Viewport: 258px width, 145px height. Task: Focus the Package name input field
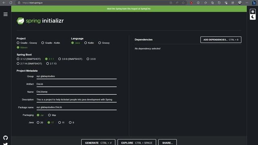pos(77,108)
